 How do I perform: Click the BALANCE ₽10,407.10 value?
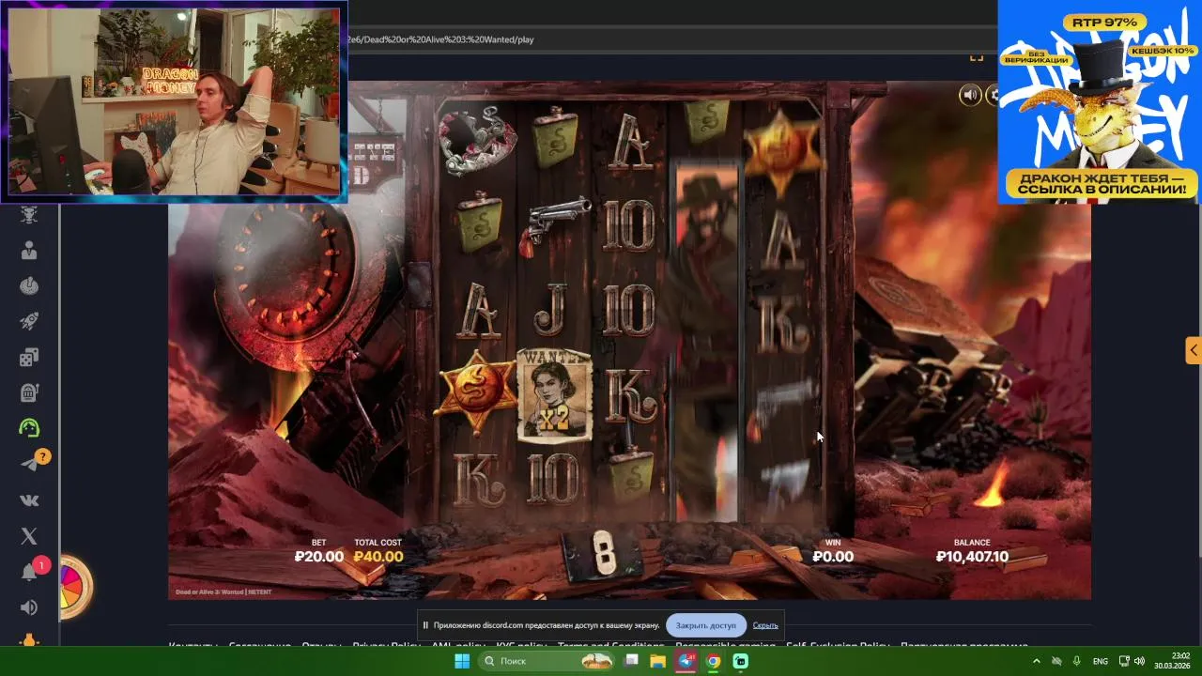[972, 557]
